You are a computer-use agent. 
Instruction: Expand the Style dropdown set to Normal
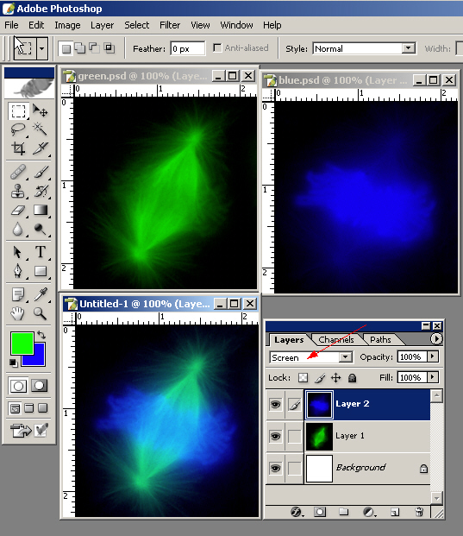pos(409,48)
